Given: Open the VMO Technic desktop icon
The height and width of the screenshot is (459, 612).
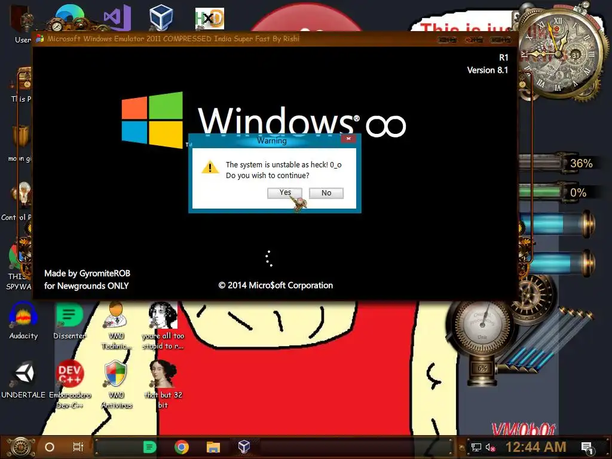Looking at the screenshot, I should pyautogui.click(x=116, y=326).
